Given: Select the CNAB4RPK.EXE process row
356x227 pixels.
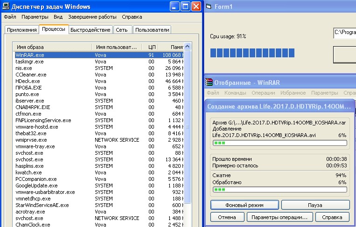Looking at the screenshot, I should click(x=99, y=107).
